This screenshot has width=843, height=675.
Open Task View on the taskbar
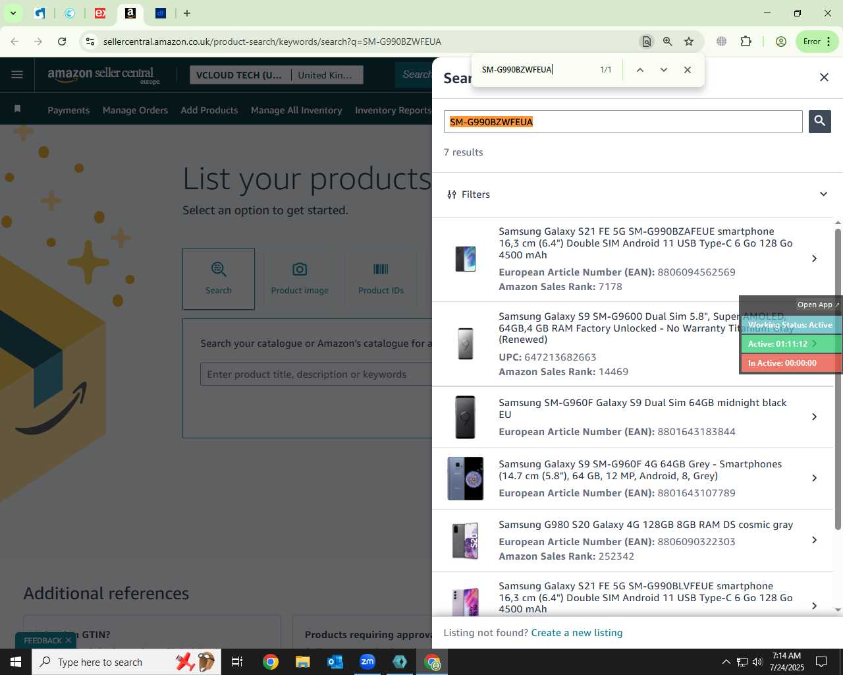coord(237,662)
